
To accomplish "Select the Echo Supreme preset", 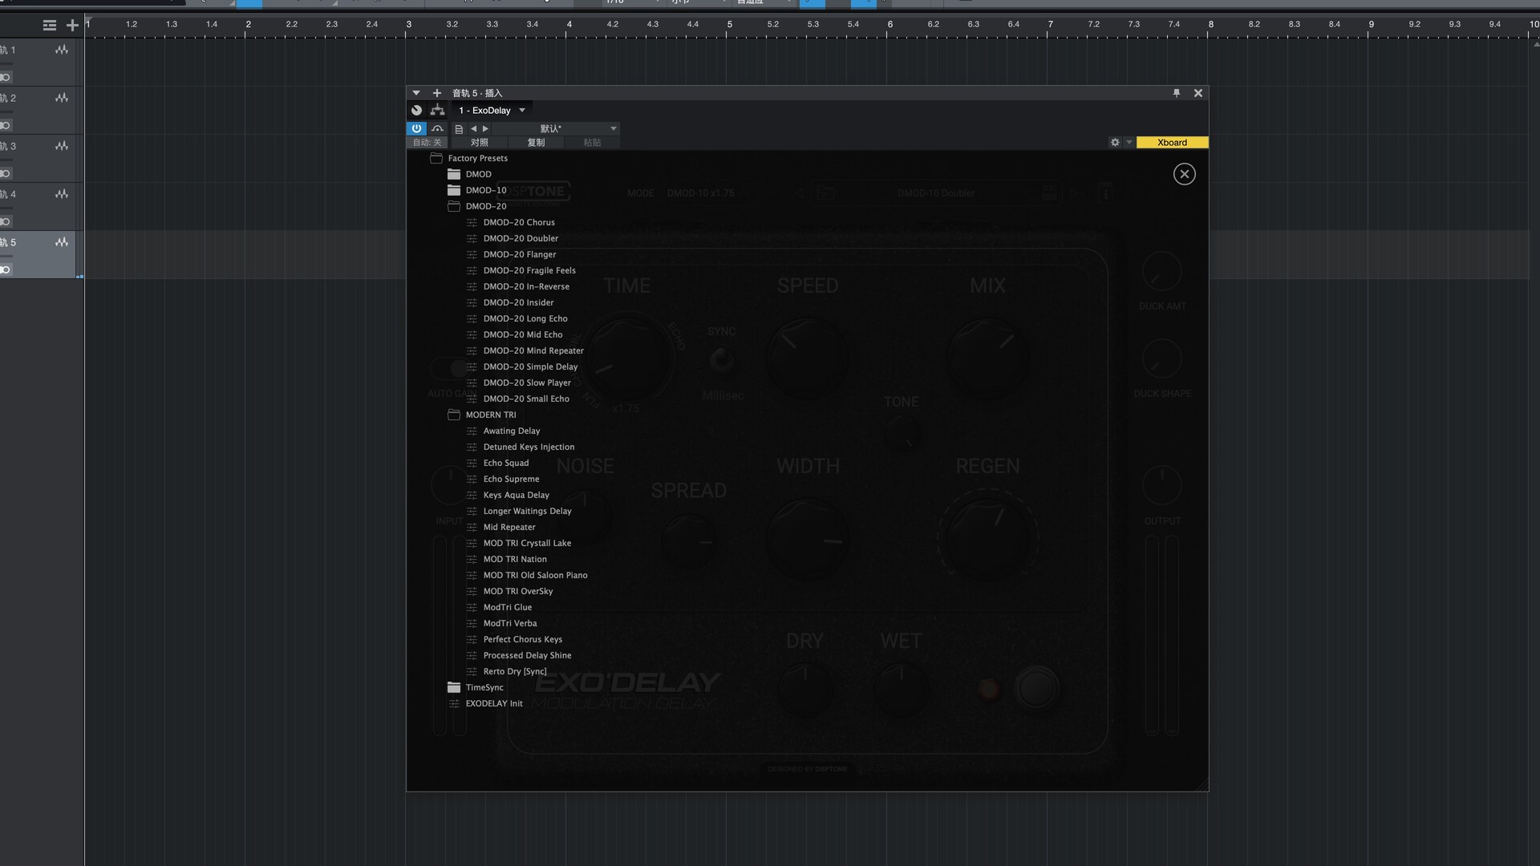I will coord(511,479).
